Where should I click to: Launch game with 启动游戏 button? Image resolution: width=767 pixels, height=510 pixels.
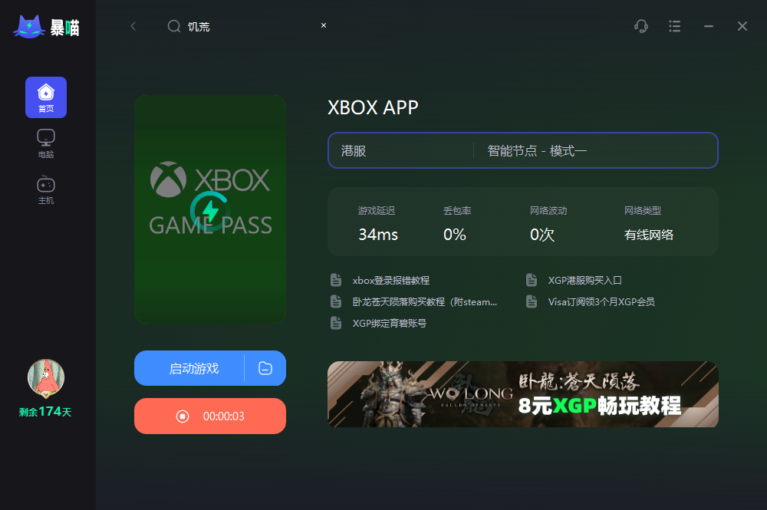[x=189, y=368]
